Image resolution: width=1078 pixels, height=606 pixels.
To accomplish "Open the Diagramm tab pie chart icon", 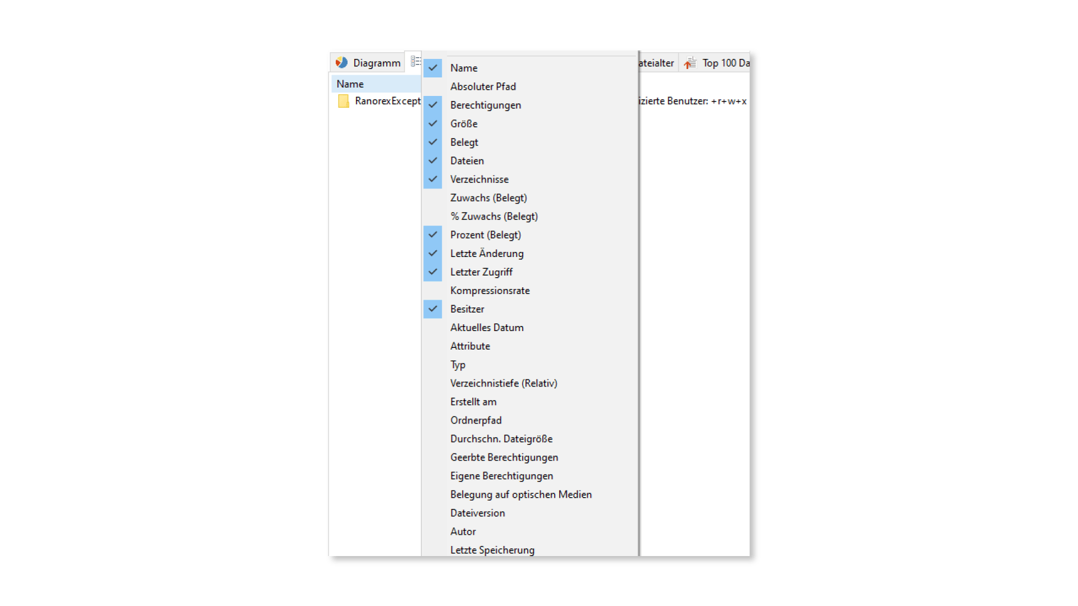I will pyautogui.click(x=341, y=62).
